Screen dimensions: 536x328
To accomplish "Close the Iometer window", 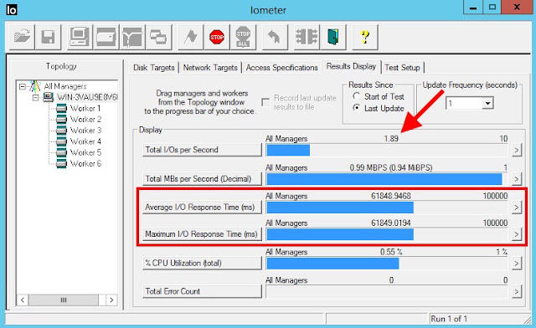I will pos(517,8).
